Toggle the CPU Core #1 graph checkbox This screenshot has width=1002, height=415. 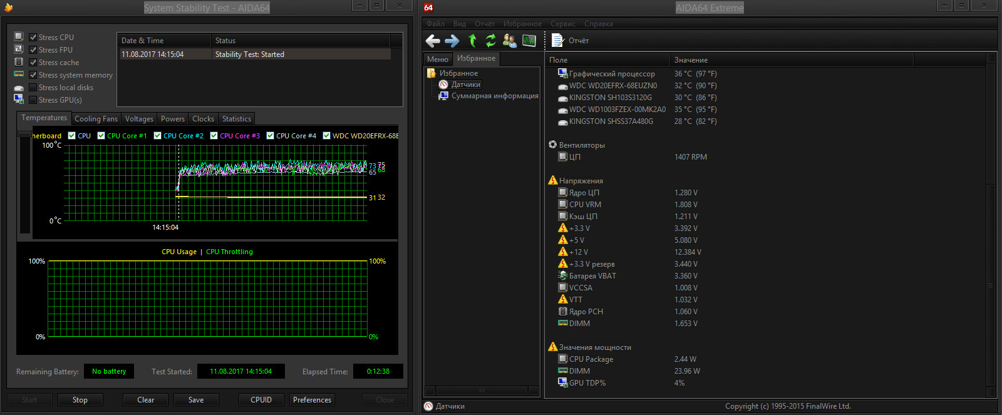(101, 135)
